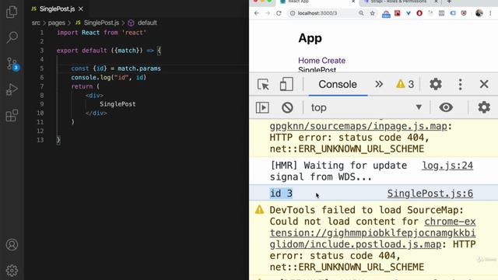
Task: Open DevTools settings gear
Action: tap(436, 85)
